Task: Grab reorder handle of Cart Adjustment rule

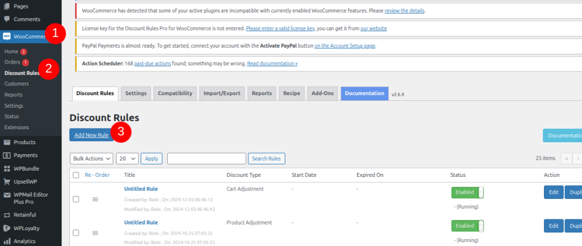Action: (x=95, y=200)
